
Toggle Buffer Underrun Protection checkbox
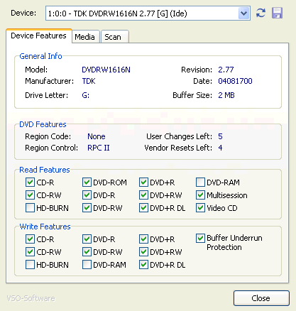200,239
